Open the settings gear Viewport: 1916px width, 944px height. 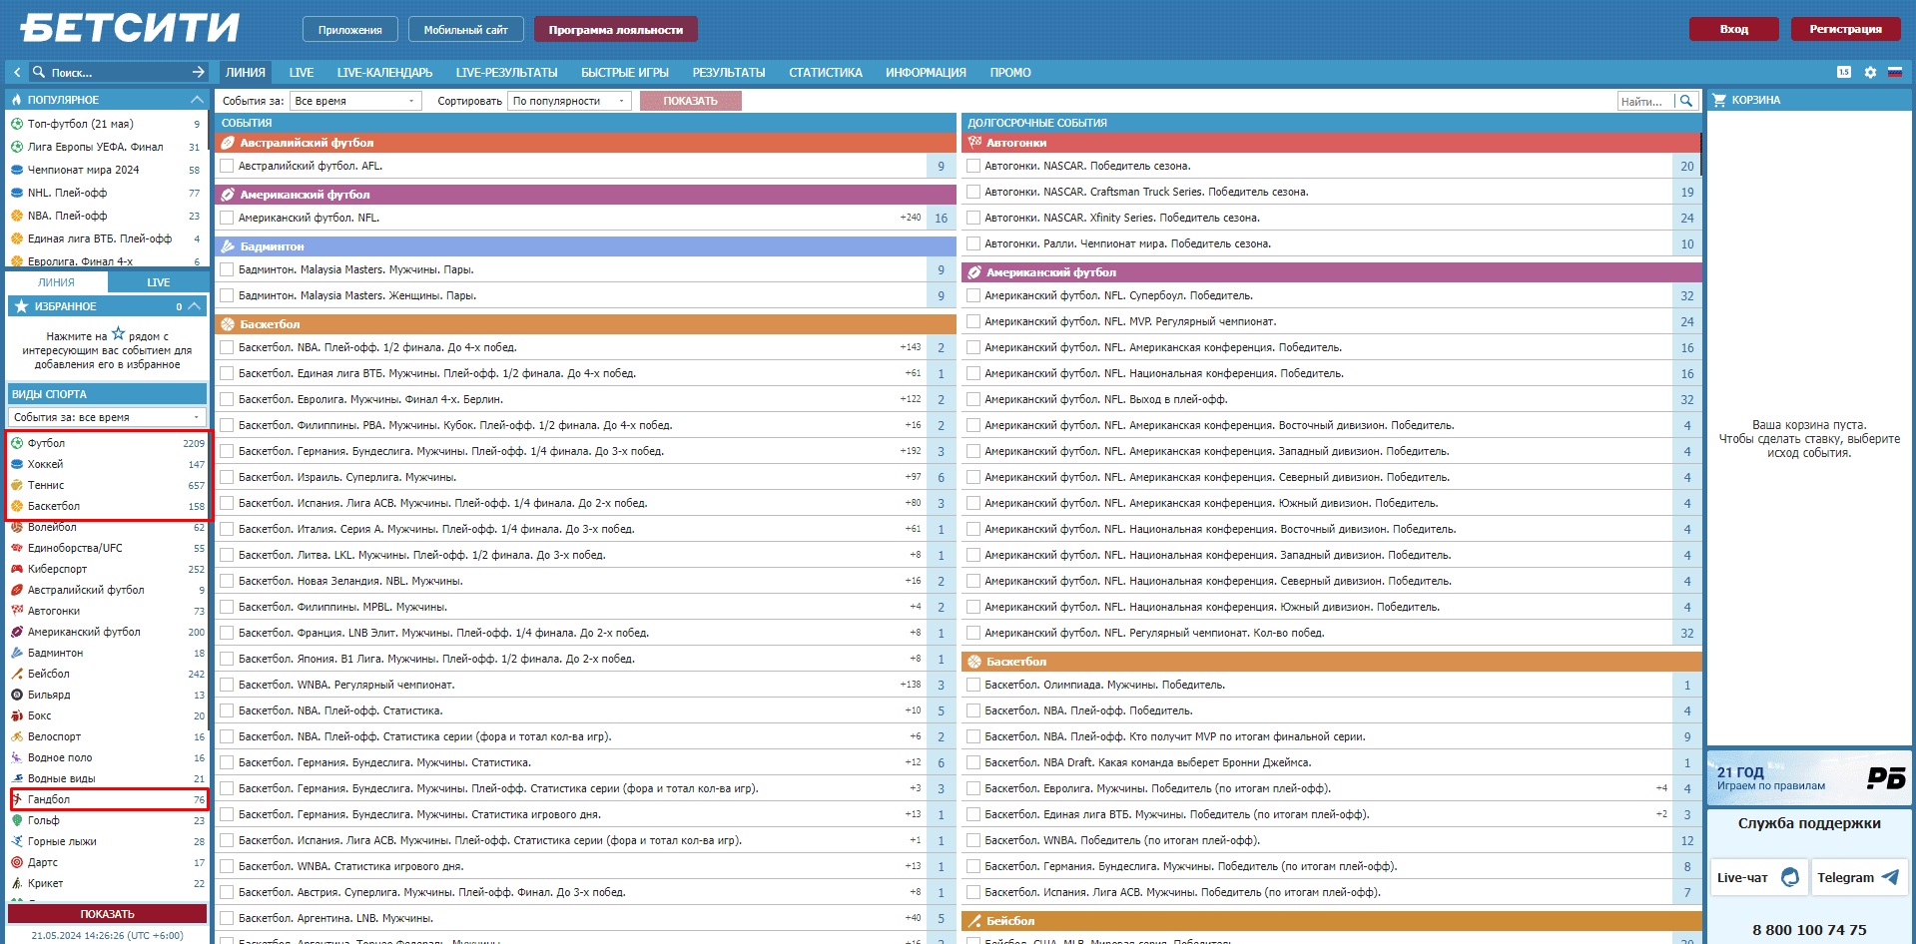click(1870, 72)
